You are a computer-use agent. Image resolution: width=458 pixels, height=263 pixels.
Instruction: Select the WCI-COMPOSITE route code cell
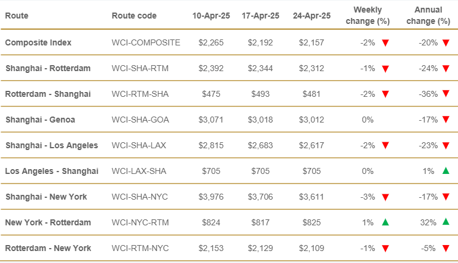(146, 42)
